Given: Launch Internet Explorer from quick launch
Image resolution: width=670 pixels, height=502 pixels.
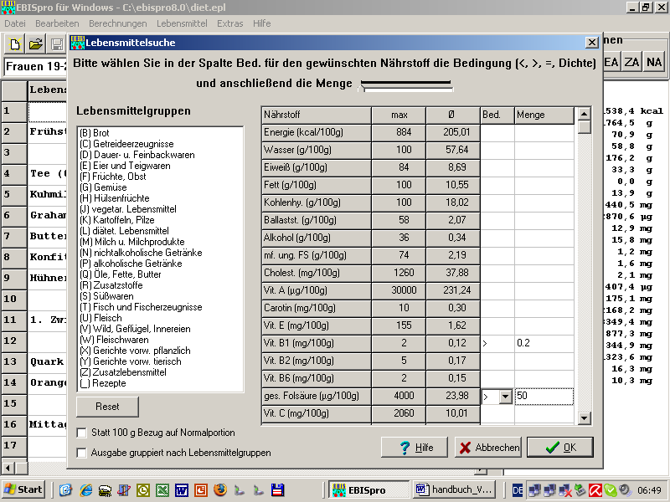Looking at the screenshot, I should coord(85,489).
